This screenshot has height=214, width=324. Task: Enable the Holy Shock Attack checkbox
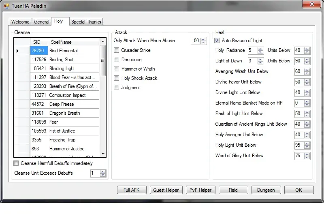117,78
